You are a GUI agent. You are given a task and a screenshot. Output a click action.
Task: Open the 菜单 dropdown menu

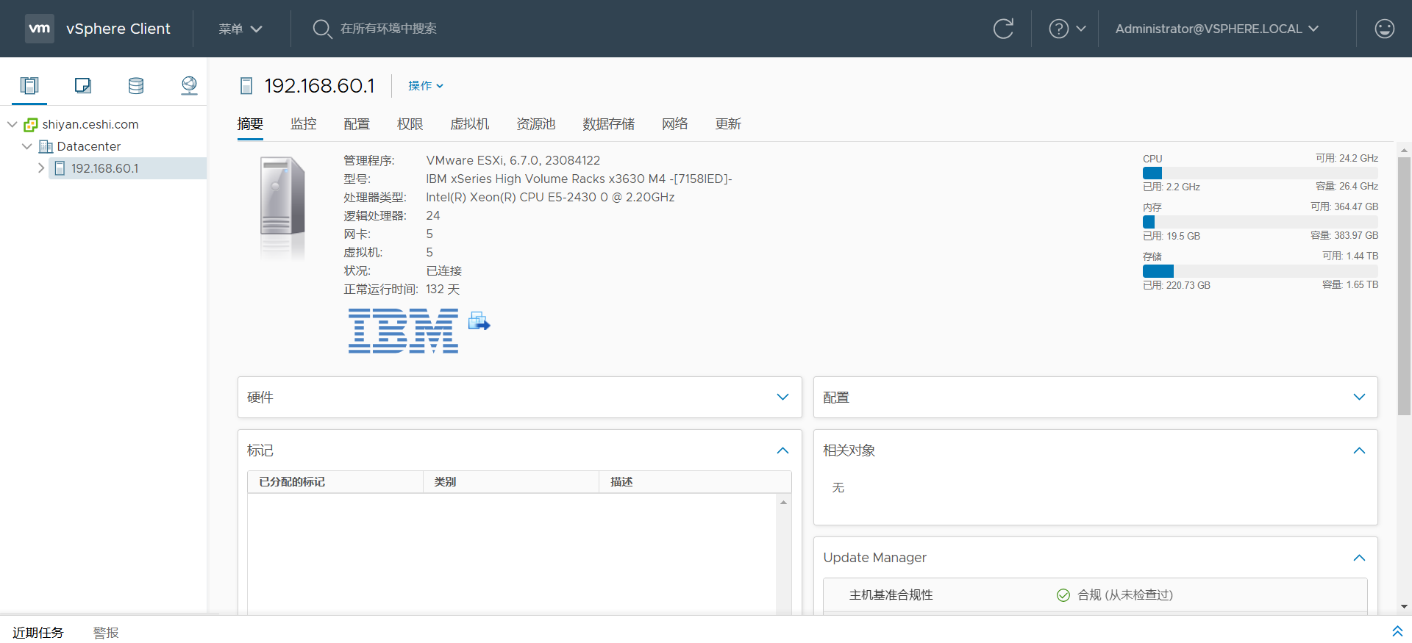[240, 29]
